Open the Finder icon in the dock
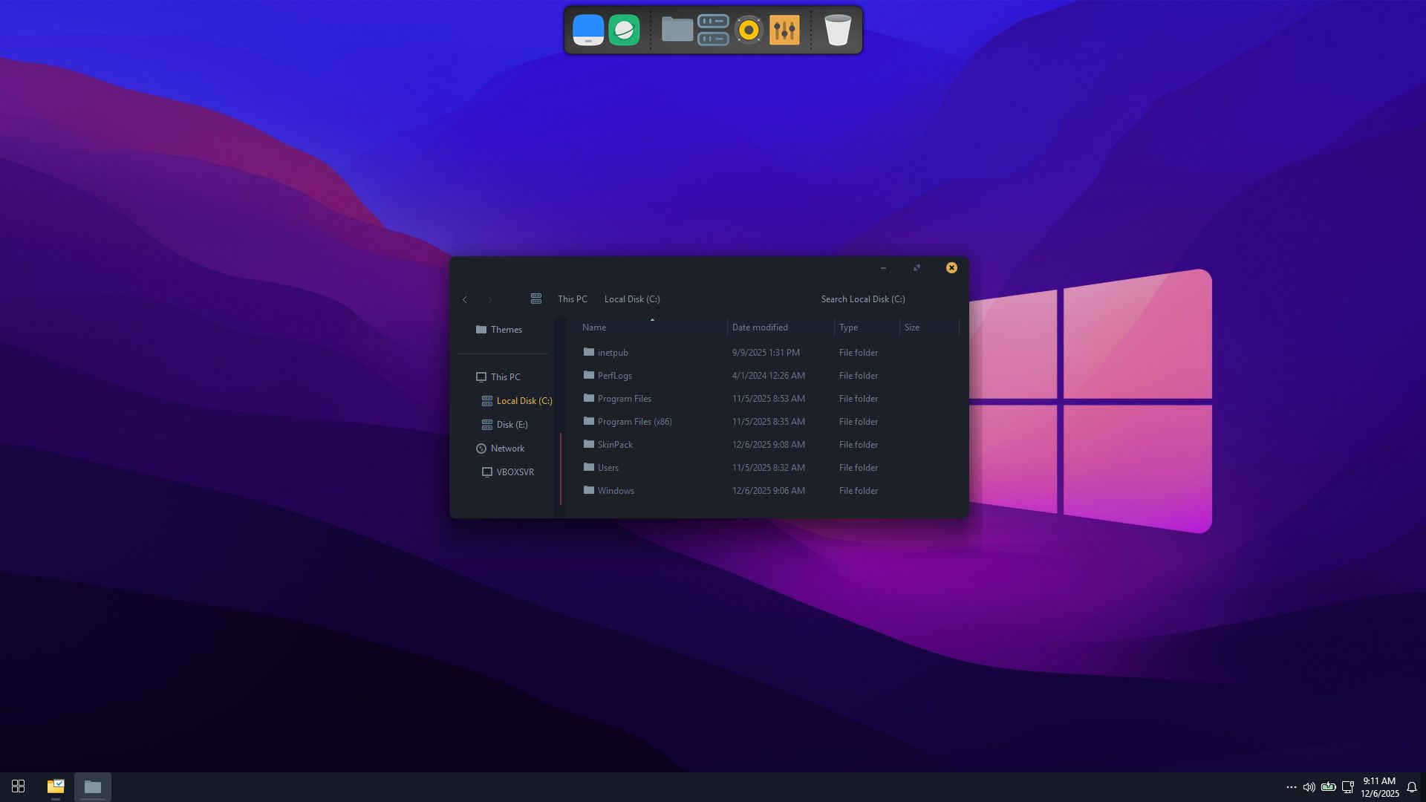Screen dimensions: 1426x802 [x=587, y=30]
